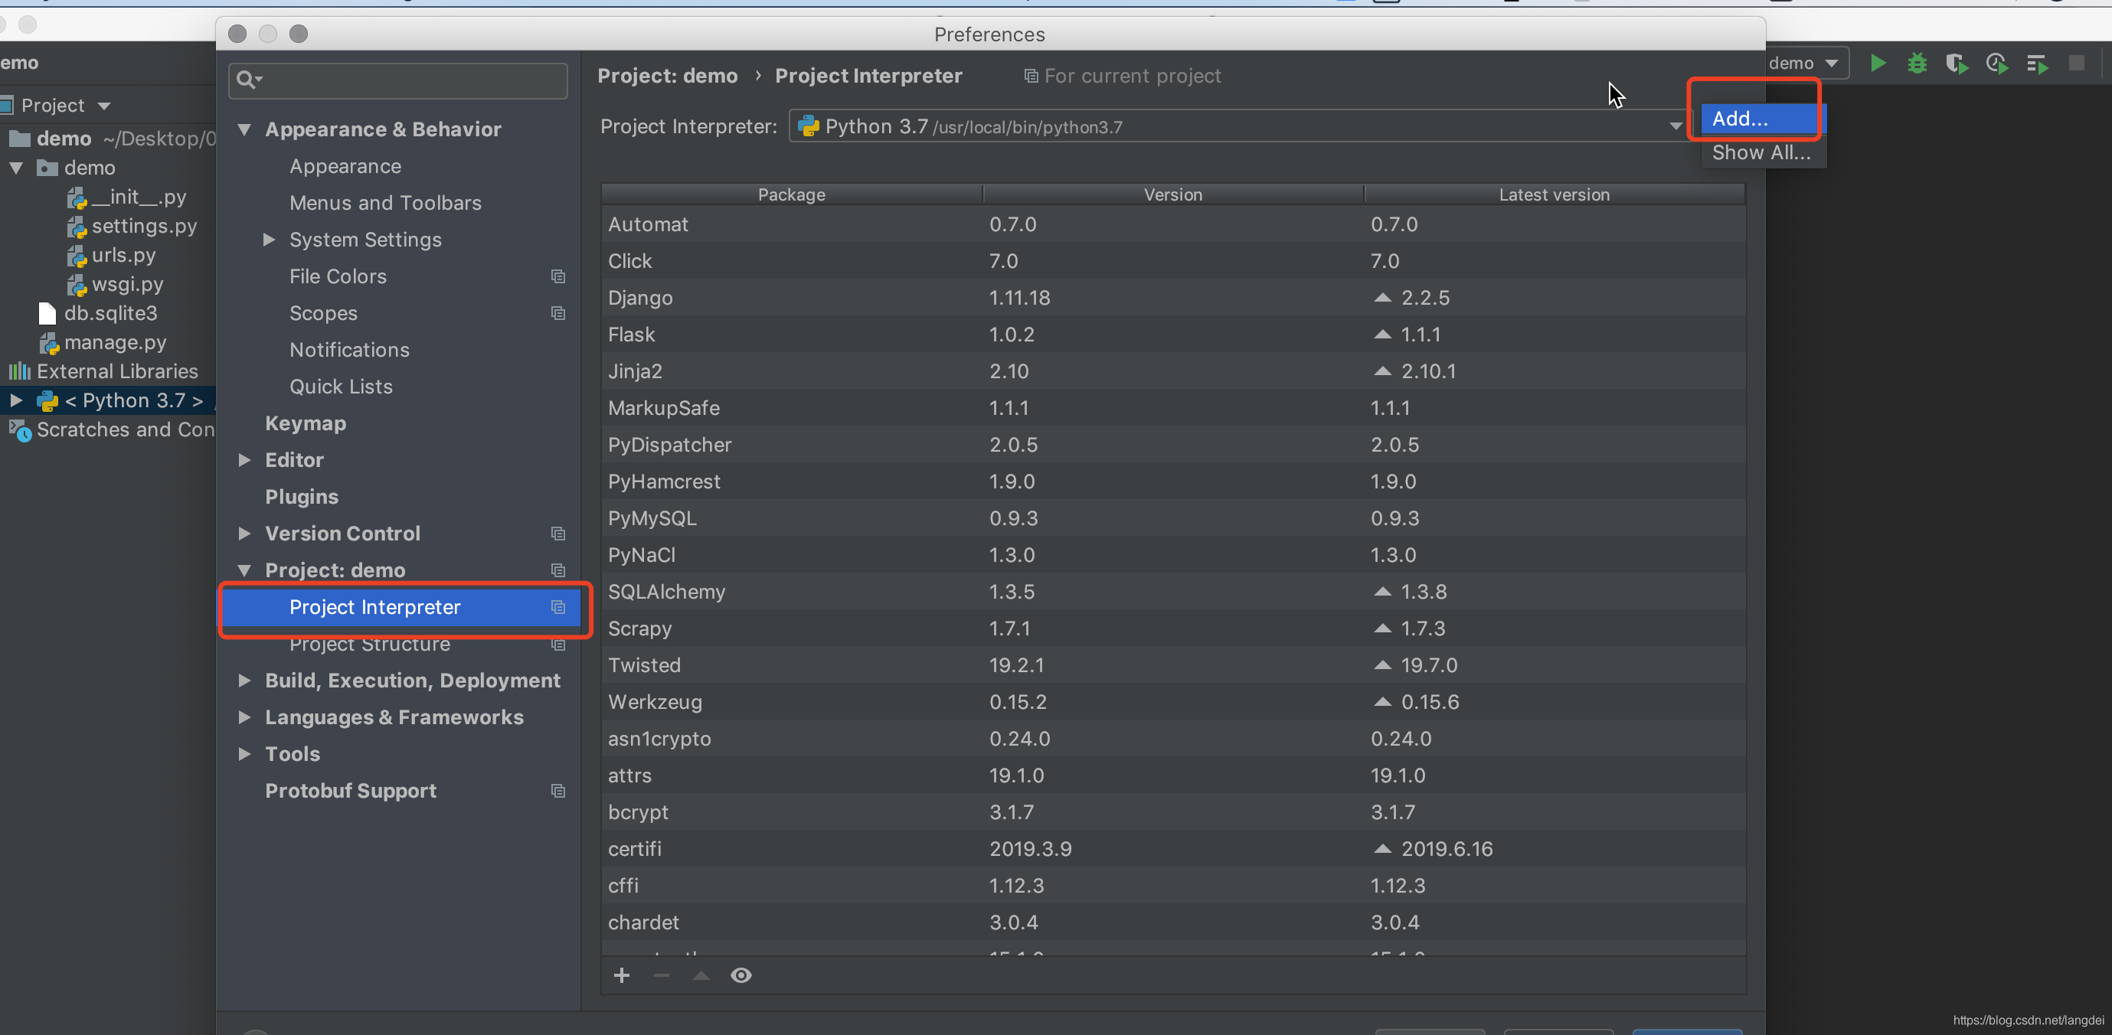Click the install package plus icon
This screenshot has width=2112, height=1035.
(622, 975)
